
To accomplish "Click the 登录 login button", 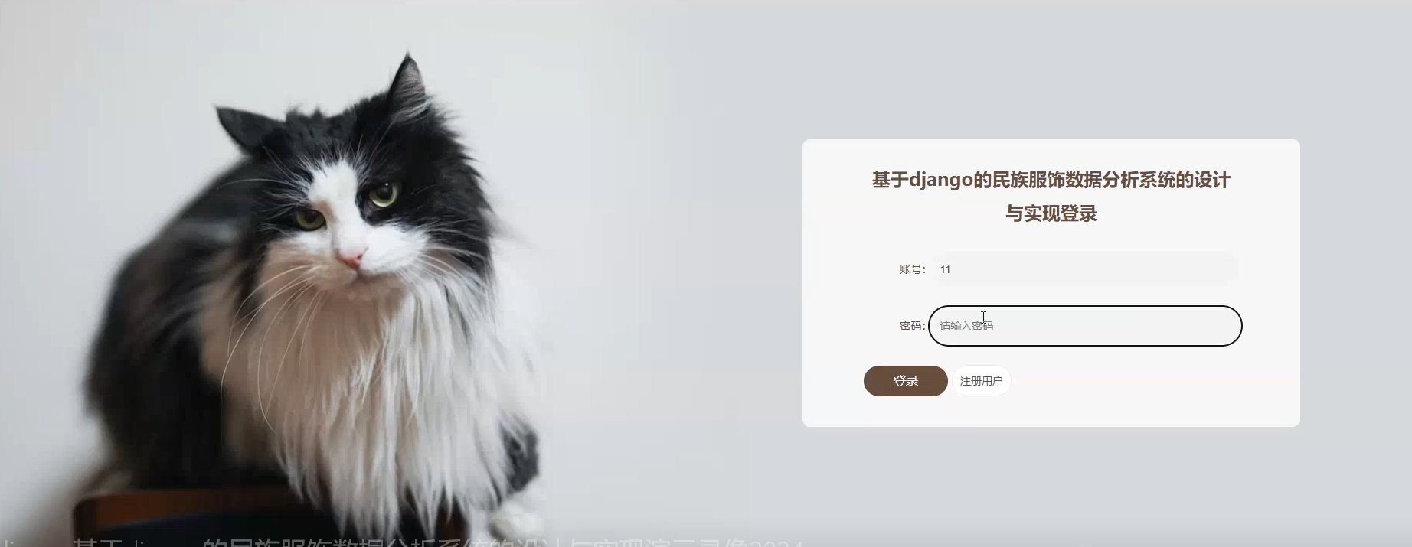I will click(x=905, y=381).
